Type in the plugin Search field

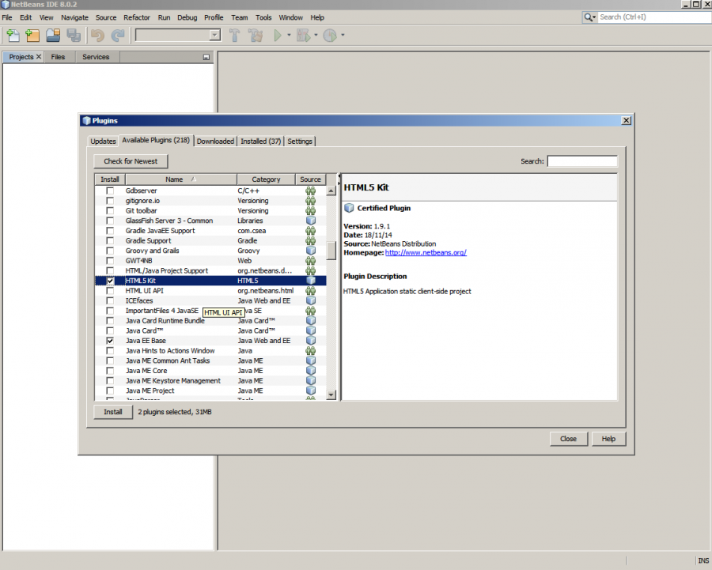pos(582,160)
